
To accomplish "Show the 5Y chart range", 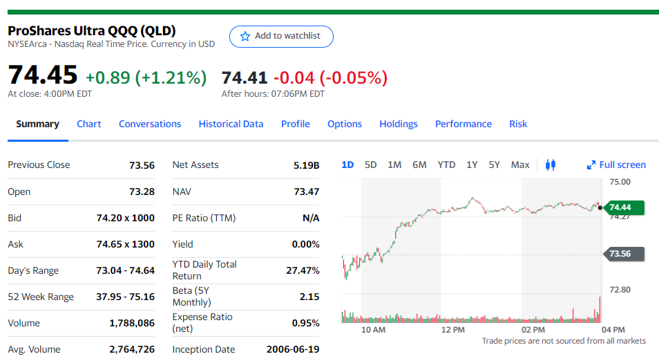I will tap(495, 165).
